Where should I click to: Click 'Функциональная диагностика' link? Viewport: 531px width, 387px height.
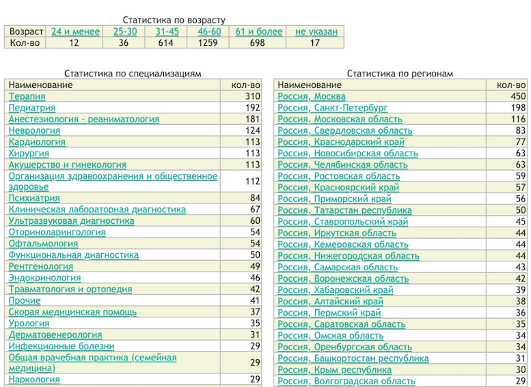74,255
